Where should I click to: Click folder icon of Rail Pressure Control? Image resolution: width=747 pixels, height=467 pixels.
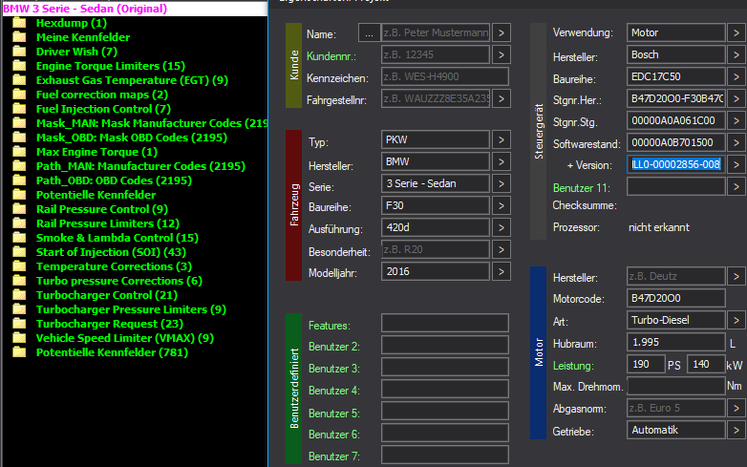(19, 209)
